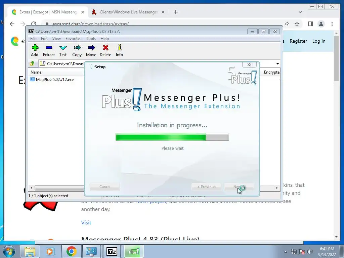Switch to 7-Zip taskbar button

[x=112, y=251]
